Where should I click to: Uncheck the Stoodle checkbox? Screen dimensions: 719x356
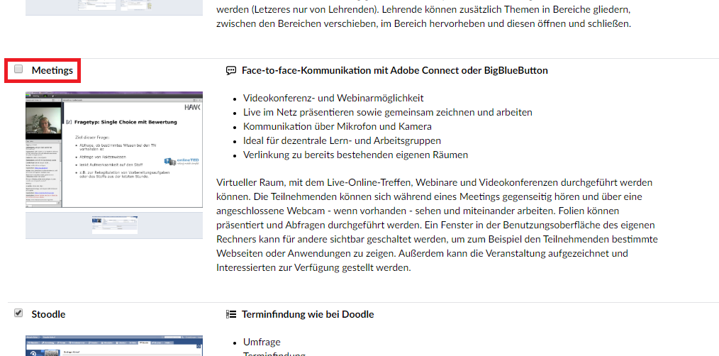click(x=18, y=313)
